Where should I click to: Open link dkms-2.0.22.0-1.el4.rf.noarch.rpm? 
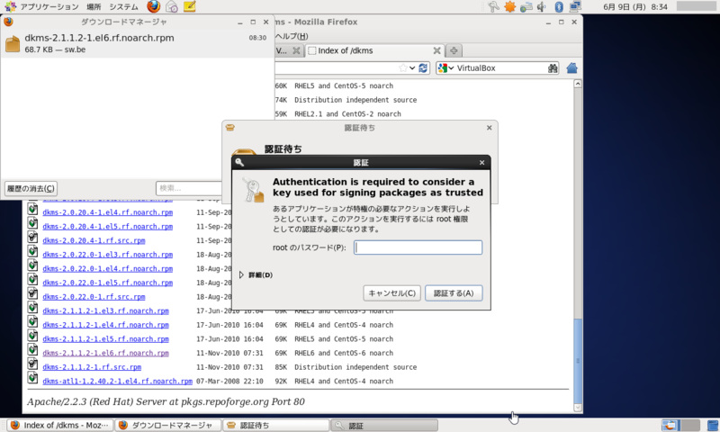tap(107, 268)
